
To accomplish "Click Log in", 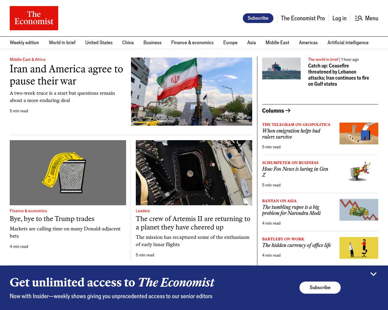I will (339, 18).
